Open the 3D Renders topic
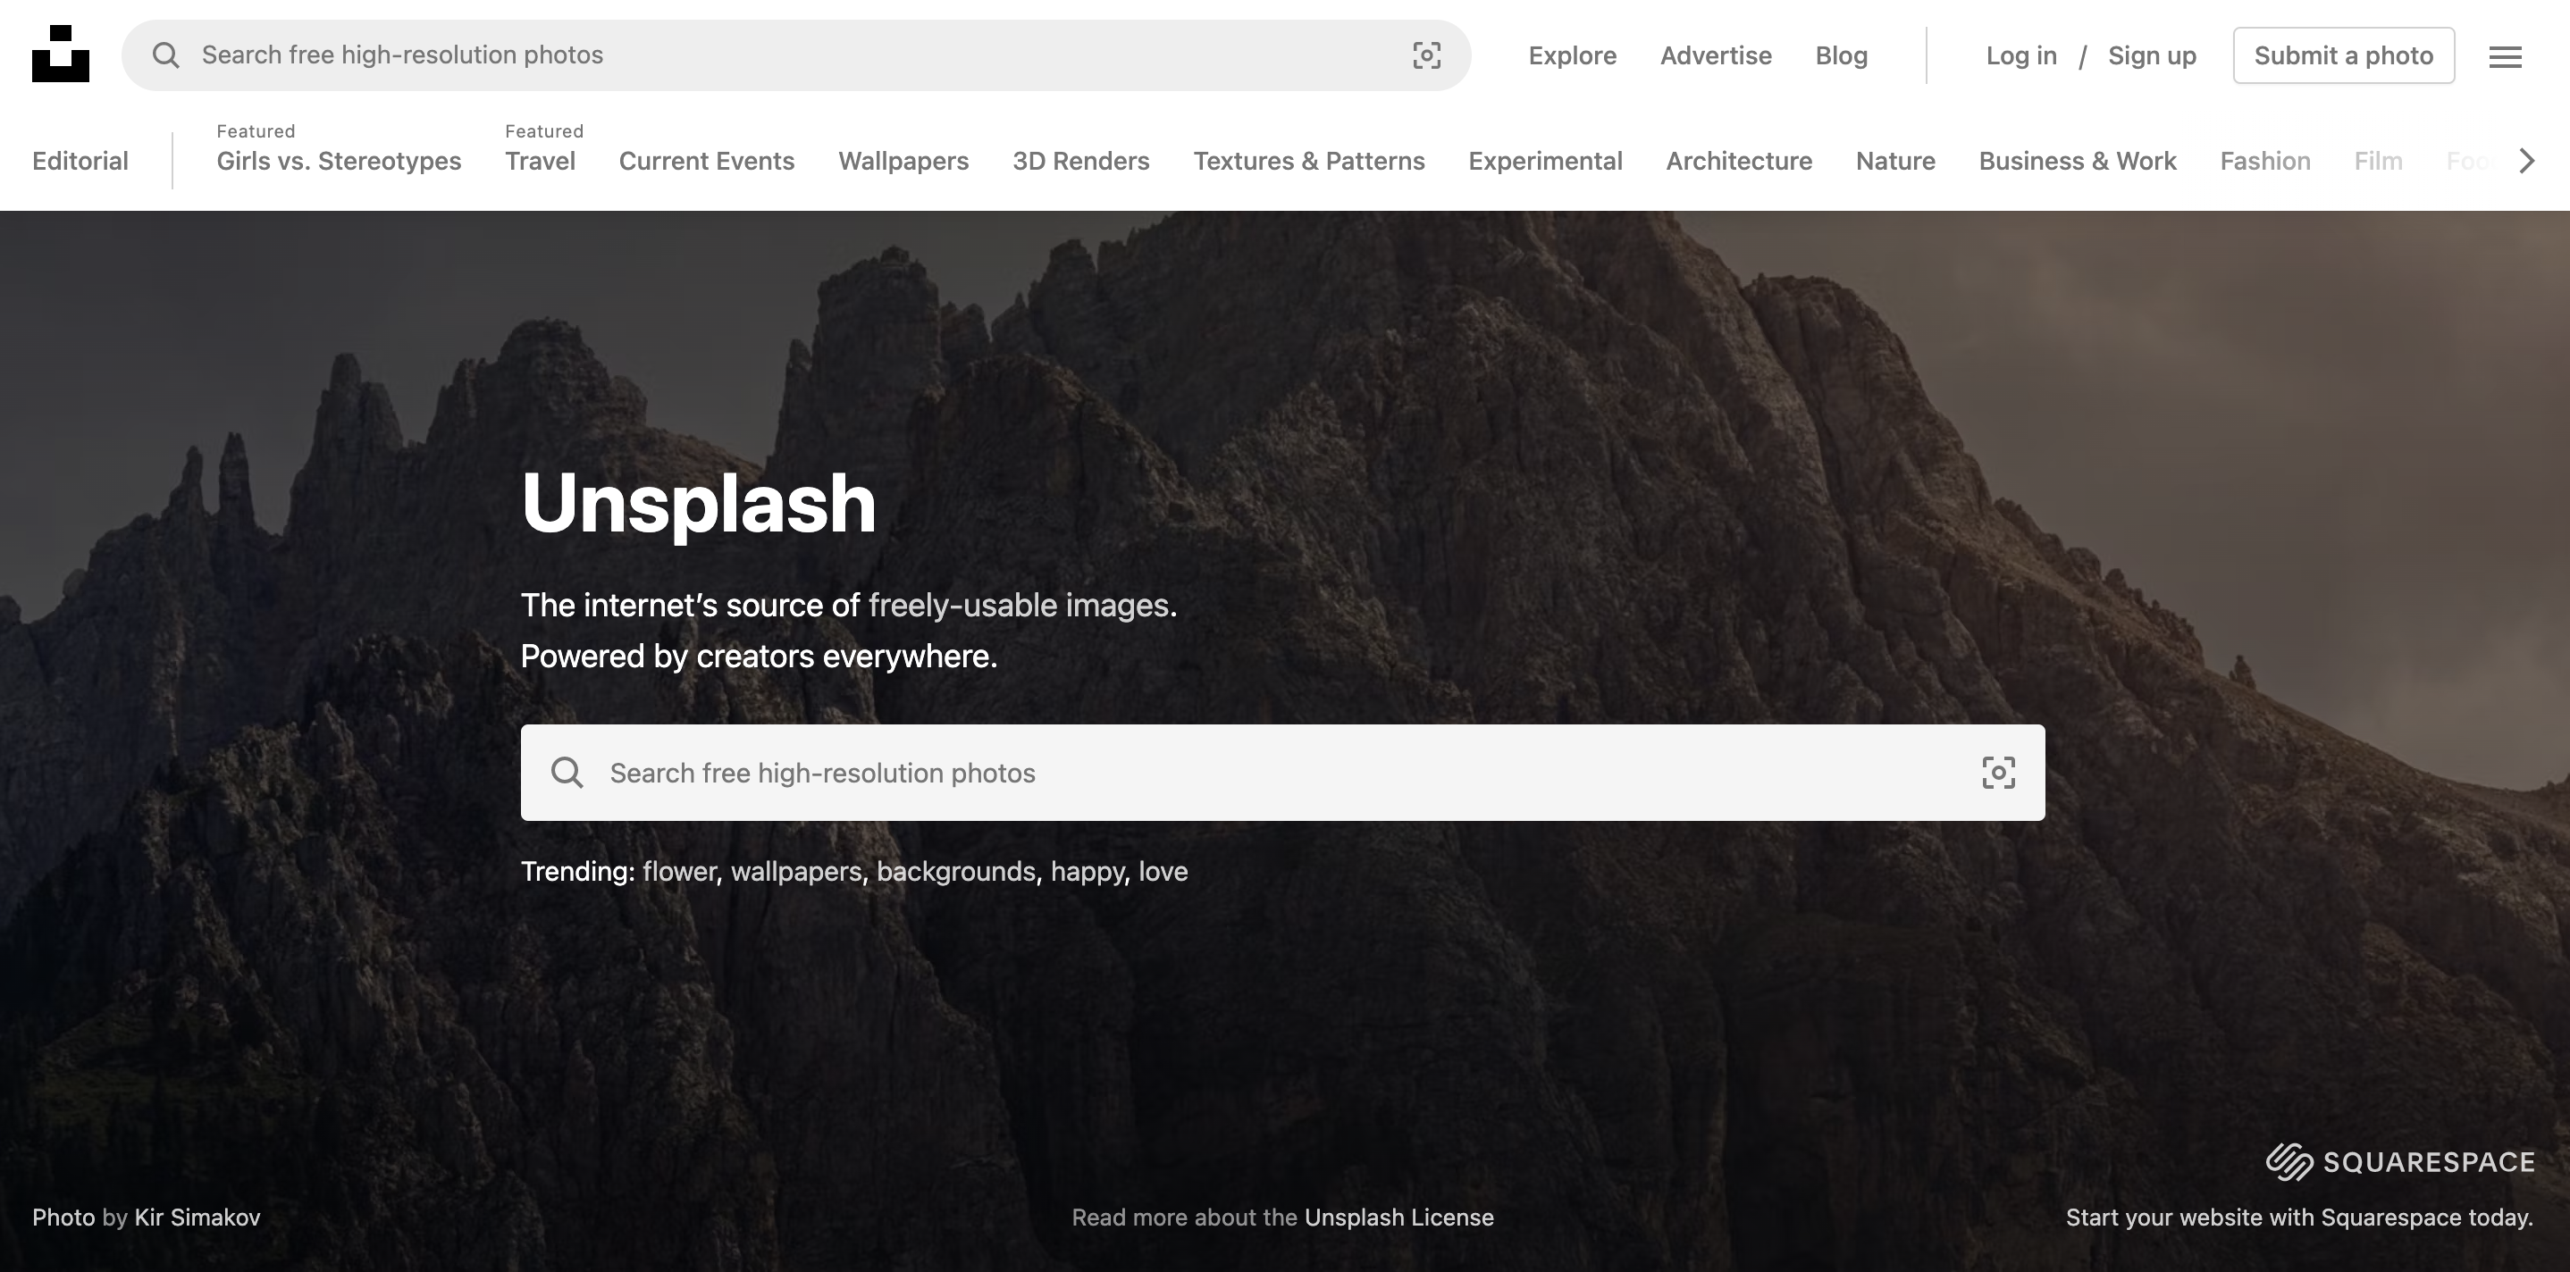The width and height of the screenshot is (2570, 1272). [1080, 162]
